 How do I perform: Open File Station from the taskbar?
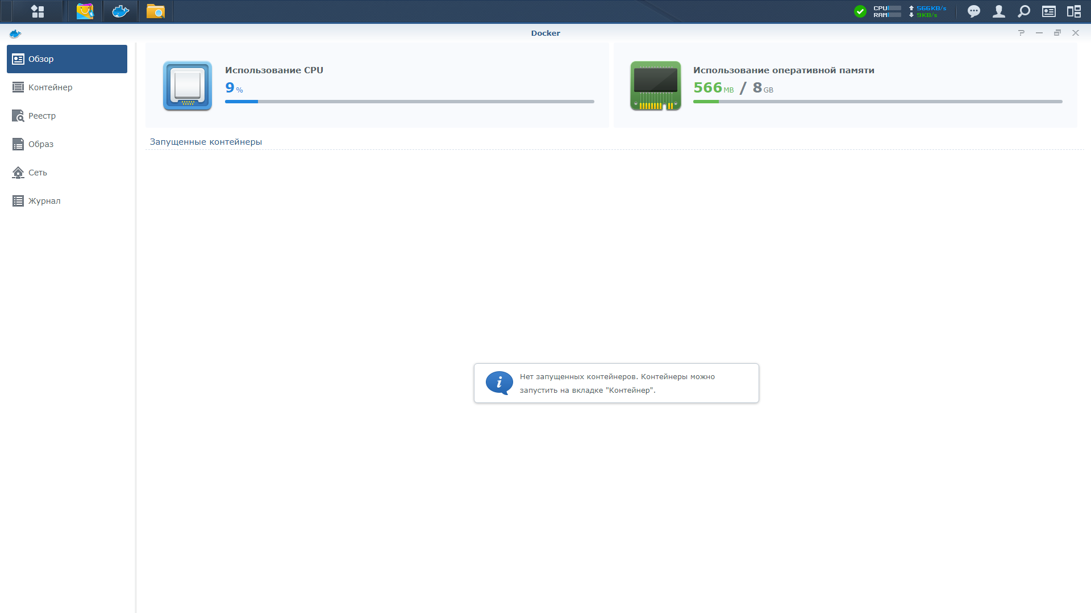click(x=155, y=11)
